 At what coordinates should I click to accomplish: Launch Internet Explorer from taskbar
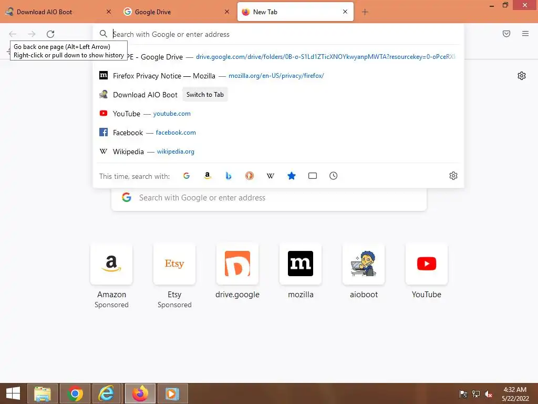pyautogui.click(x=106, y=393)
